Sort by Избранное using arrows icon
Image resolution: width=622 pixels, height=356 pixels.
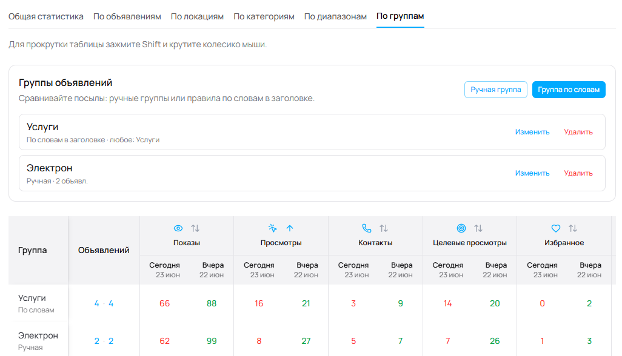coord(573,228)
